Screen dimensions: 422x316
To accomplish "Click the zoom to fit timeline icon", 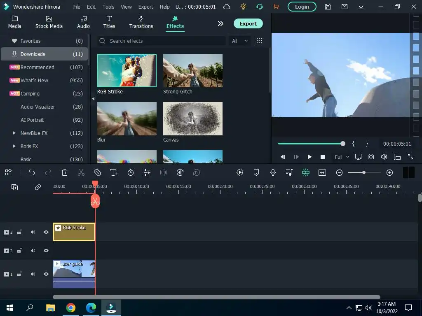I will pos(322,172).
